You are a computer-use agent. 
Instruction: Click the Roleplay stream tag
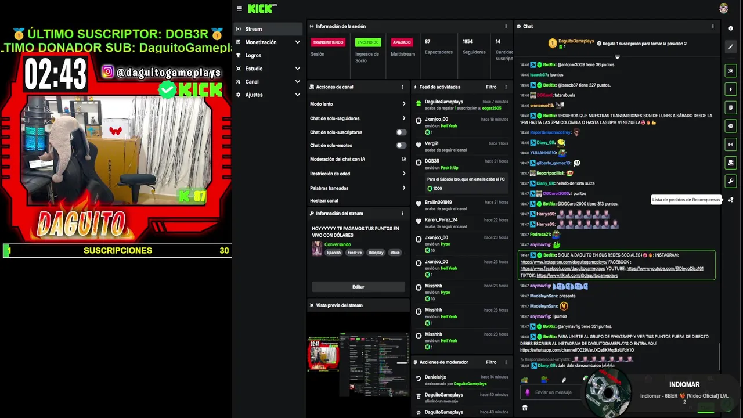tap(376, 253)
